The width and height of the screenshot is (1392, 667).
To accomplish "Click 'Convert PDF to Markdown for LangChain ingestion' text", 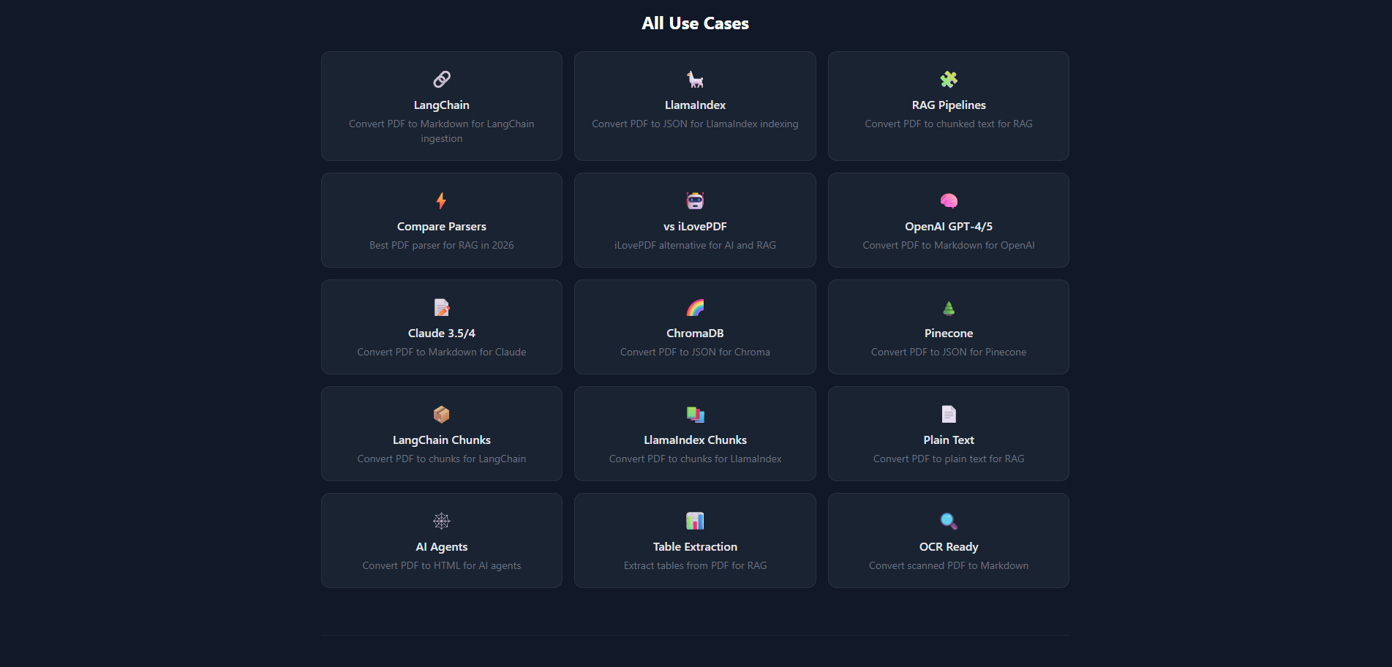I will pos(442,132).
